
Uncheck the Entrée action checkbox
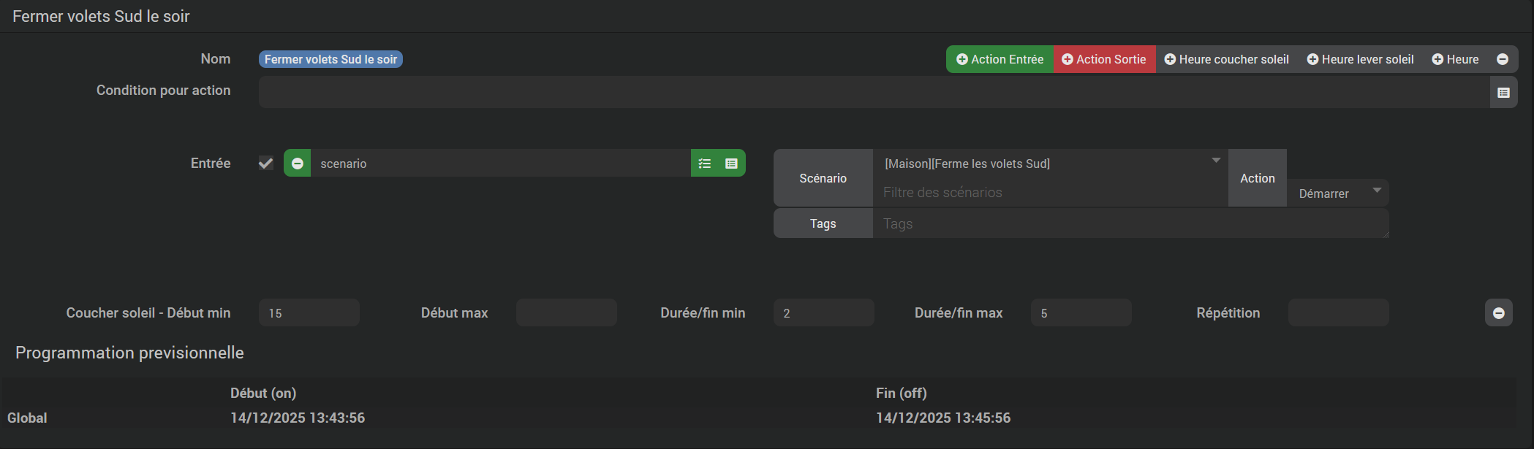click(x=266, y=163)
